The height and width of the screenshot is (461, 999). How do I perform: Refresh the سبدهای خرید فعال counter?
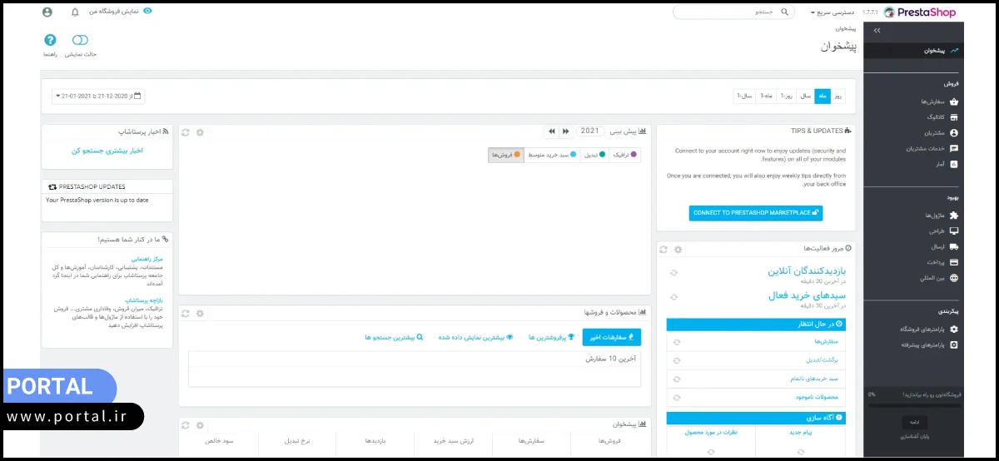(x=673, y=297)
